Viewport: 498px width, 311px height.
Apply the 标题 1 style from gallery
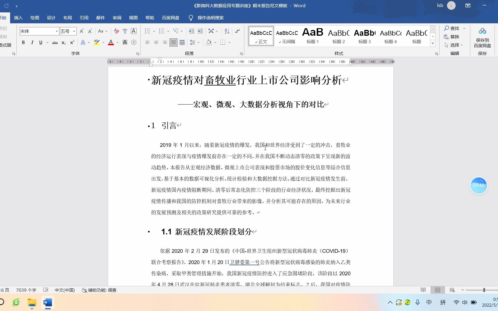pyautogui.click(x=312, y=35)
